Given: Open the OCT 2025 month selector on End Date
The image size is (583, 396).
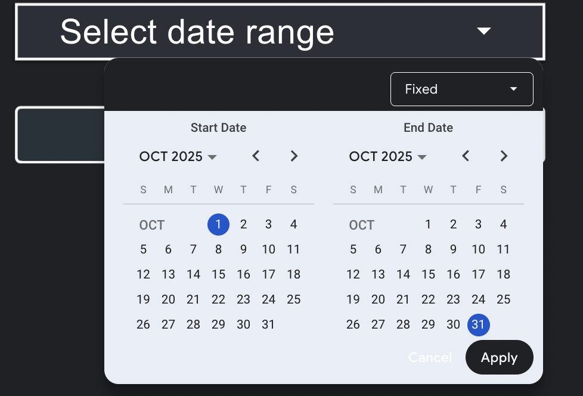Looking at the screenshot, I should (x=386, y=156).
